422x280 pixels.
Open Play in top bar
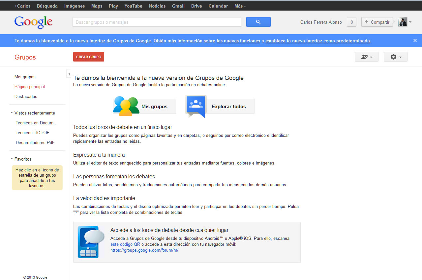pos(113,6)
